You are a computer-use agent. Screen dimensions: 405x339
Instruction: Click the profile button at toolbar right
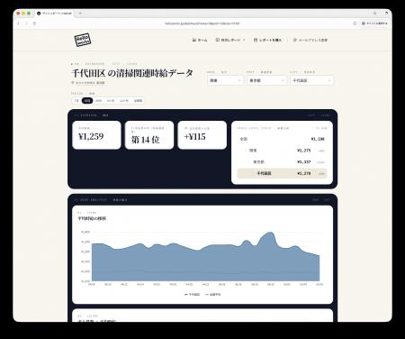pos(374,23)
